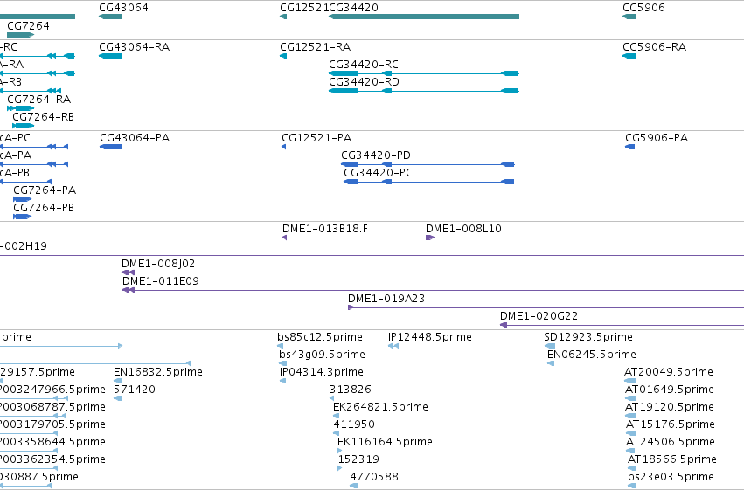Select protein CG34420-PD
Viewport: 744px width, 490px height.
[376, 155]
